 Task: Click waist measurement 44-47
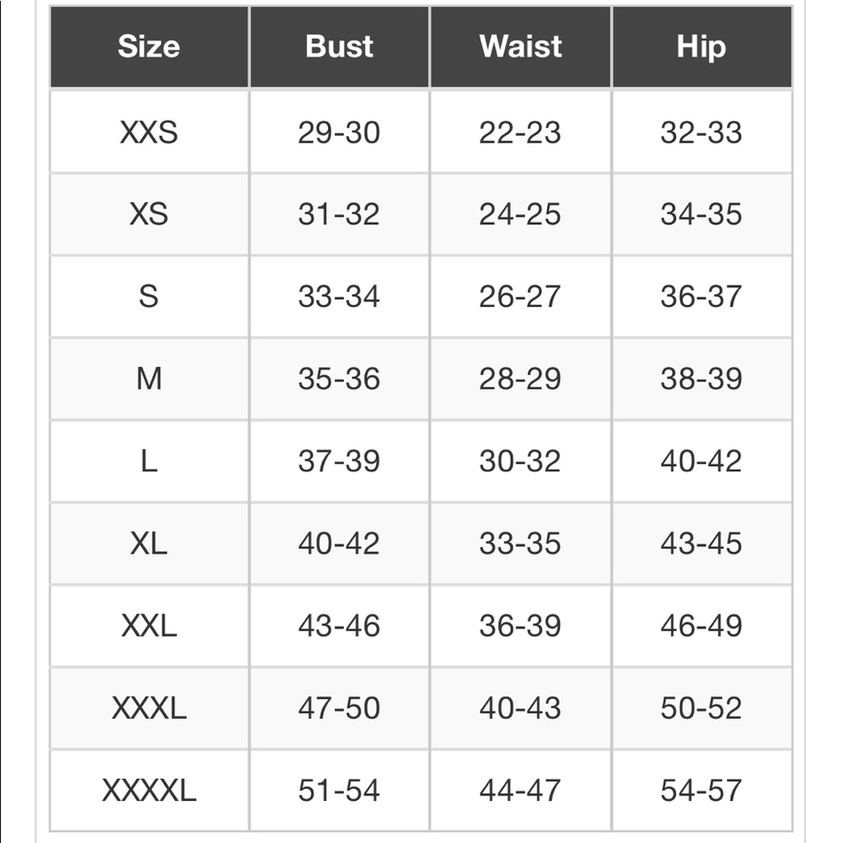[x=520, y=791]
